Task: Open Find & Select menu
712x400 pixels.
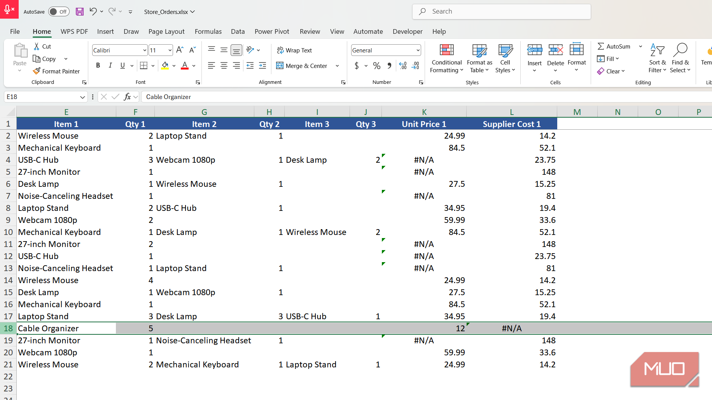Action: coord(680,58)
